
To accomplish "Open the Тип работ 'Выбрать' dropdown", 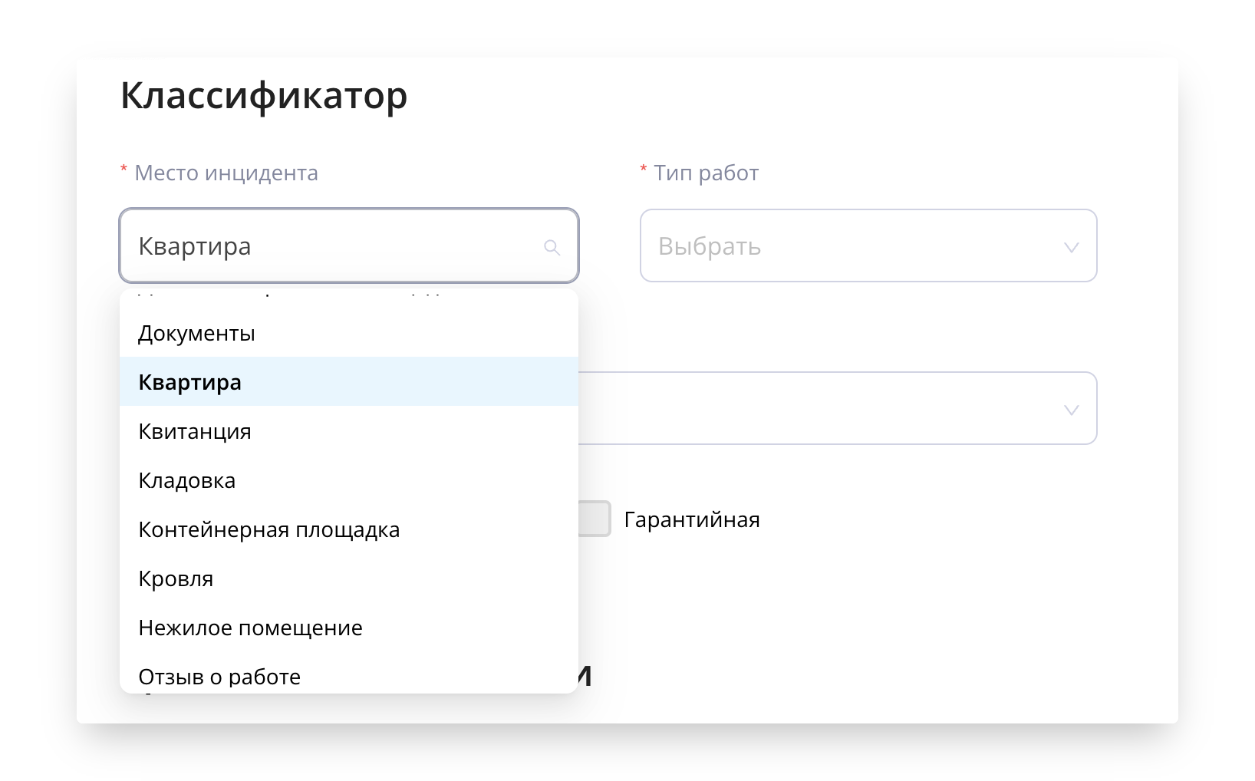I will pyautogui.click(x=867, y=246).
